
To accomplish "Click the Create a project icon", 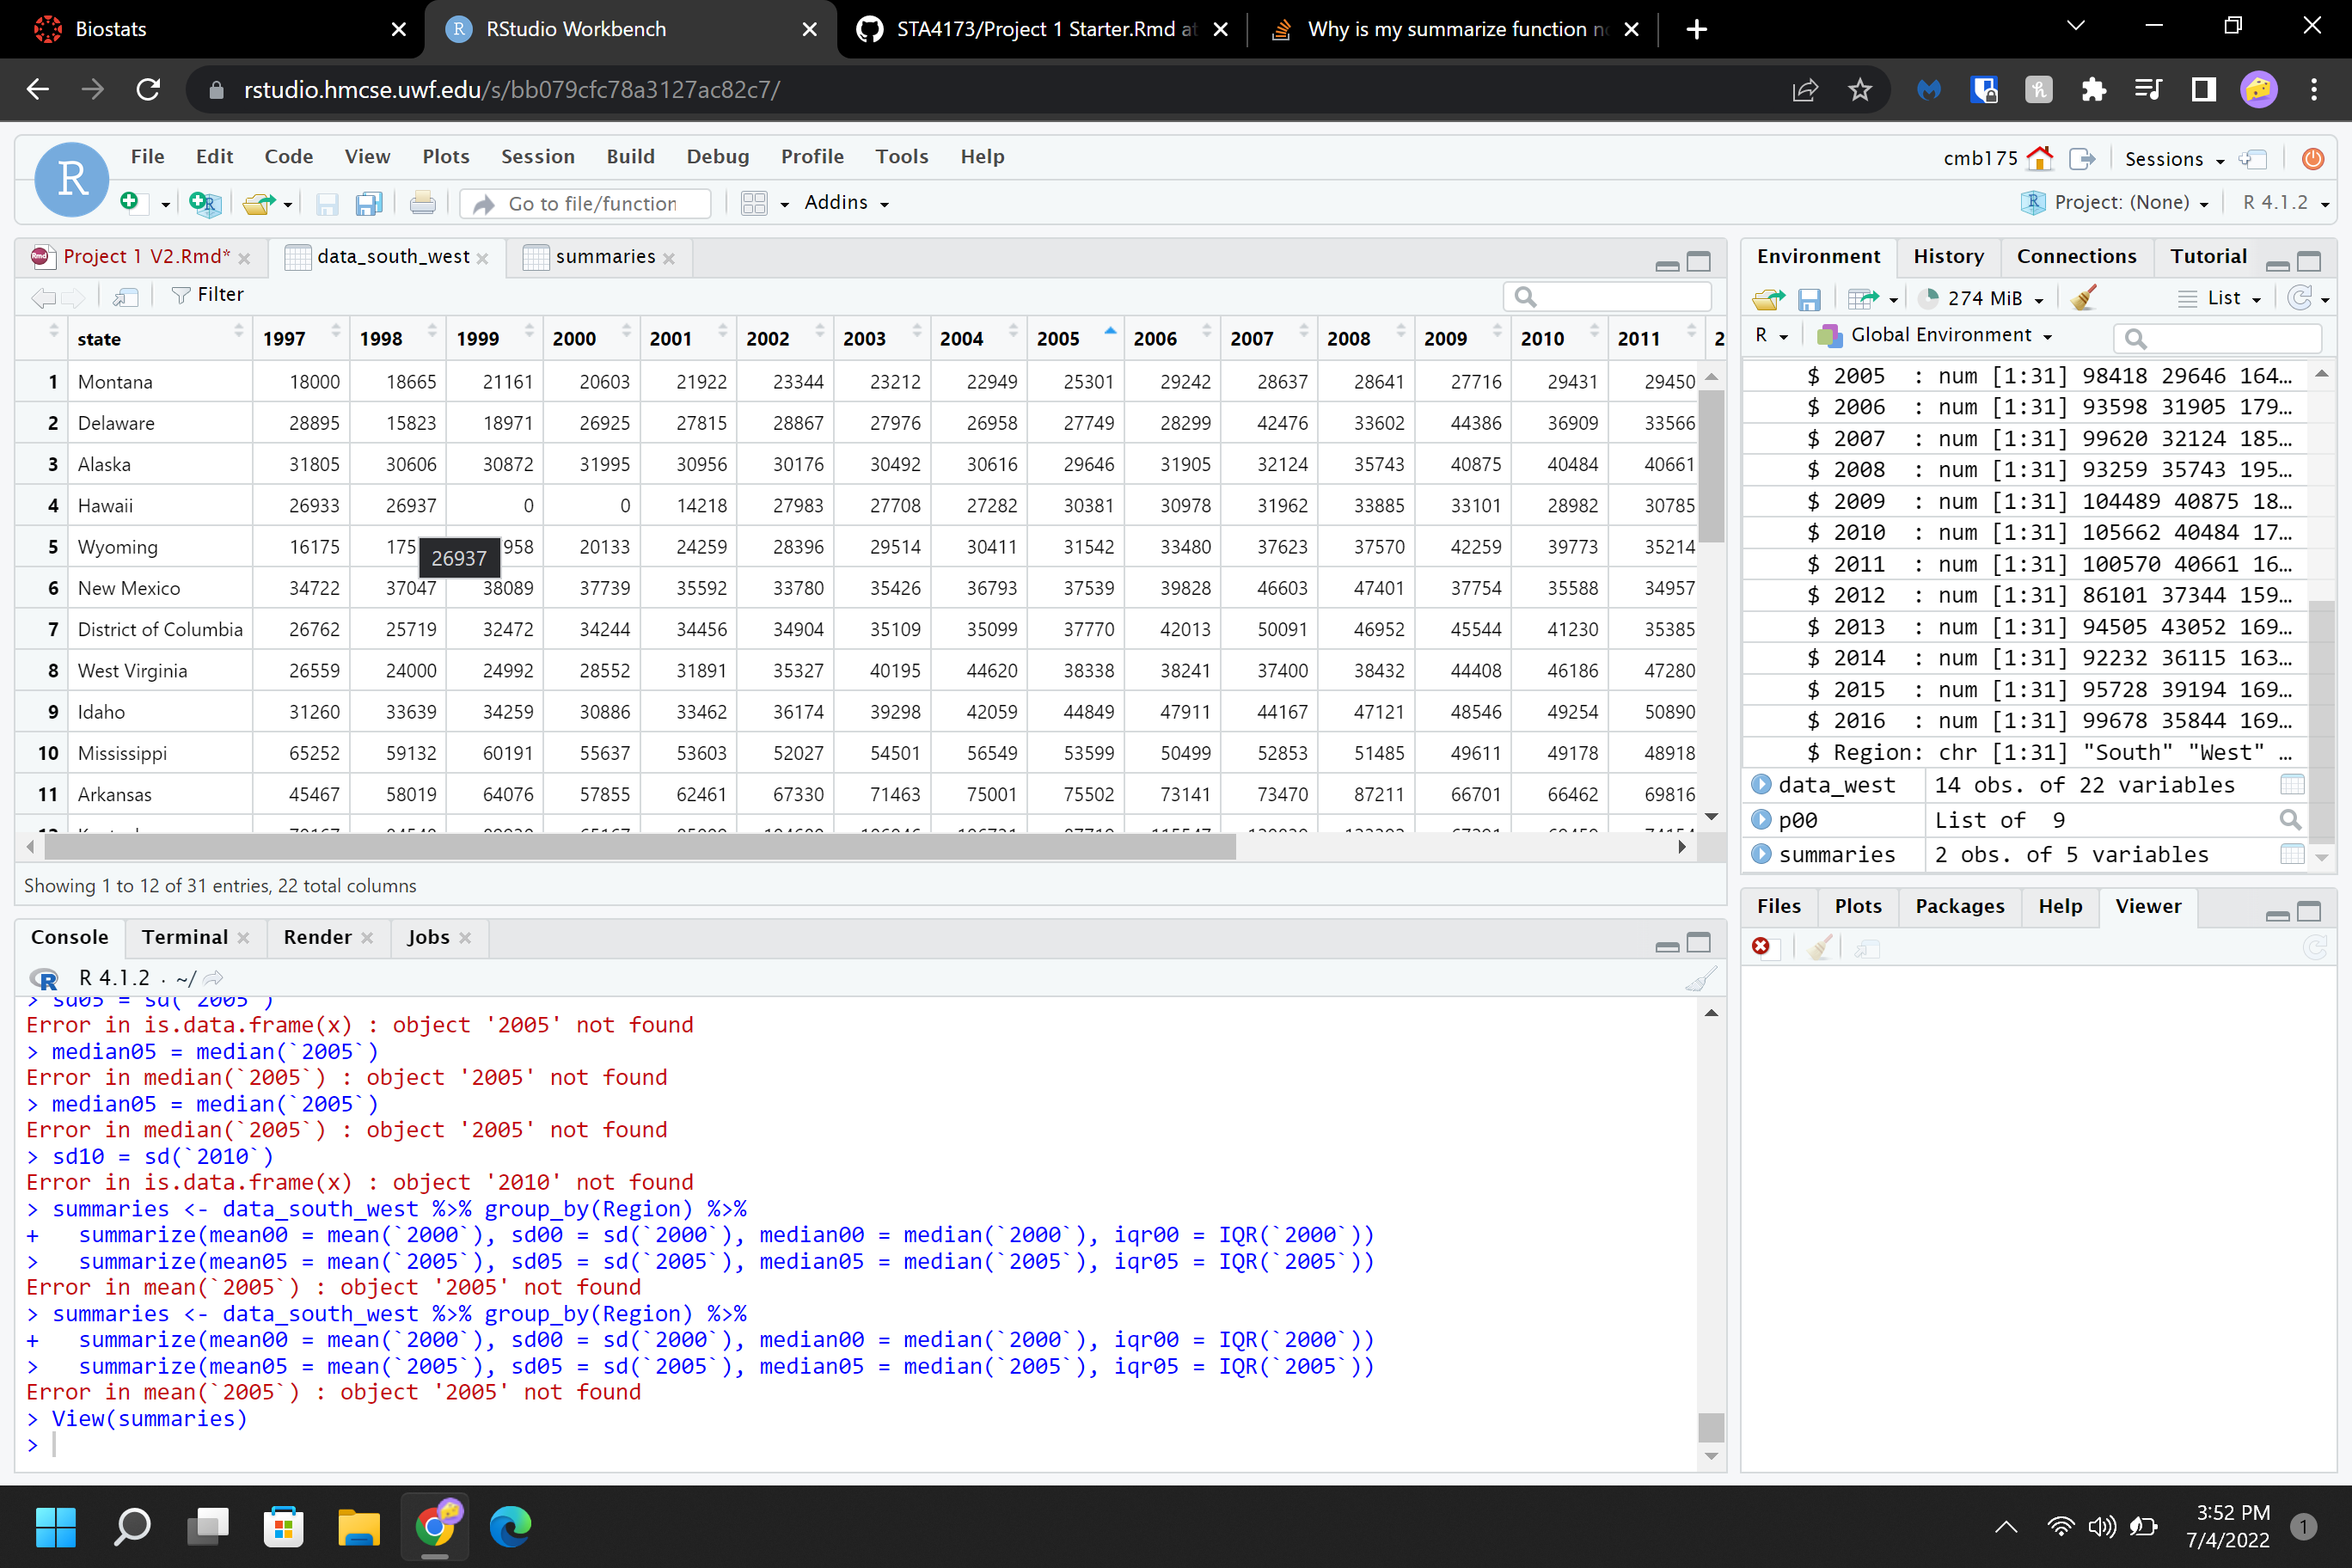I will coord(204,203).
